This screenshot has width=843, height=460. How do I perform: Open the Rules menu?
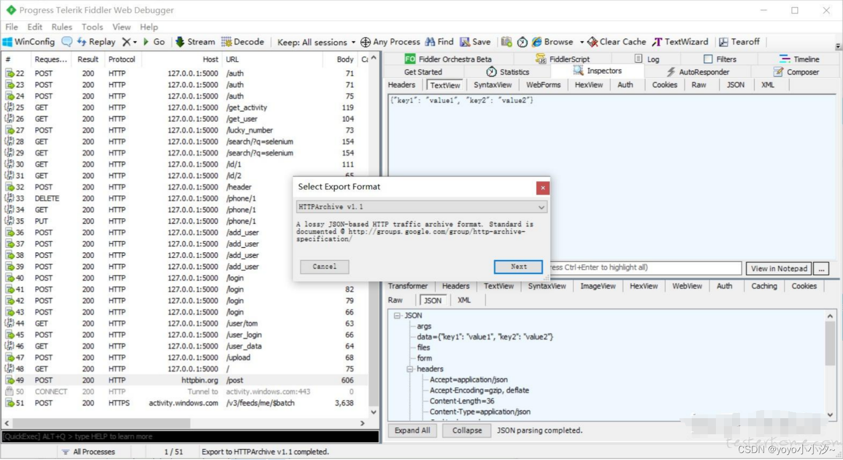(x=62, y=27)
